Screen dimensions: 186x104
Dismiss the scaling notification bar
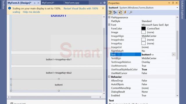point(103,8)
